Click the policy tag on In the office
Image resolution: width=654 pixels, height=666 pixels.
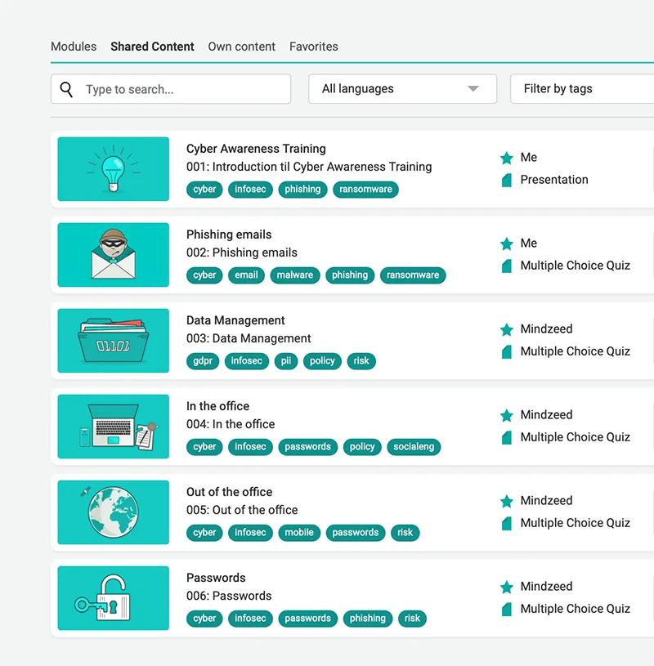(x=362, y=446)
